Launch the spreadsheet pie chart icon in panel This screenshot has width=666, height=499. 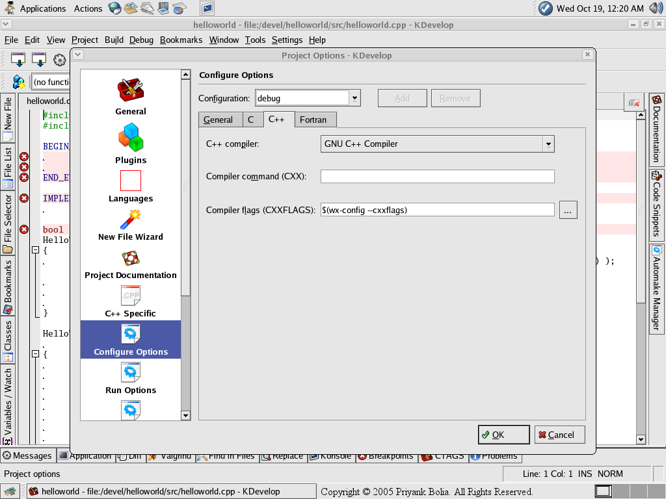(180, 8)
